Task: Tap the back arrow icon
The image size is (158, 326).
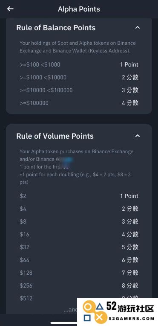Action: [x=10, y=9]
